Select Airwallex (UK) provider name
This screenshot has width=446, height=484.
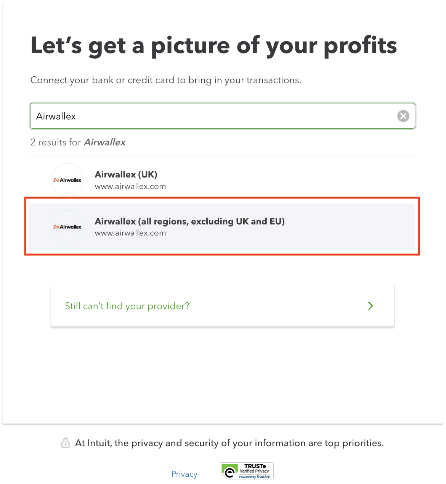point(126,174)
